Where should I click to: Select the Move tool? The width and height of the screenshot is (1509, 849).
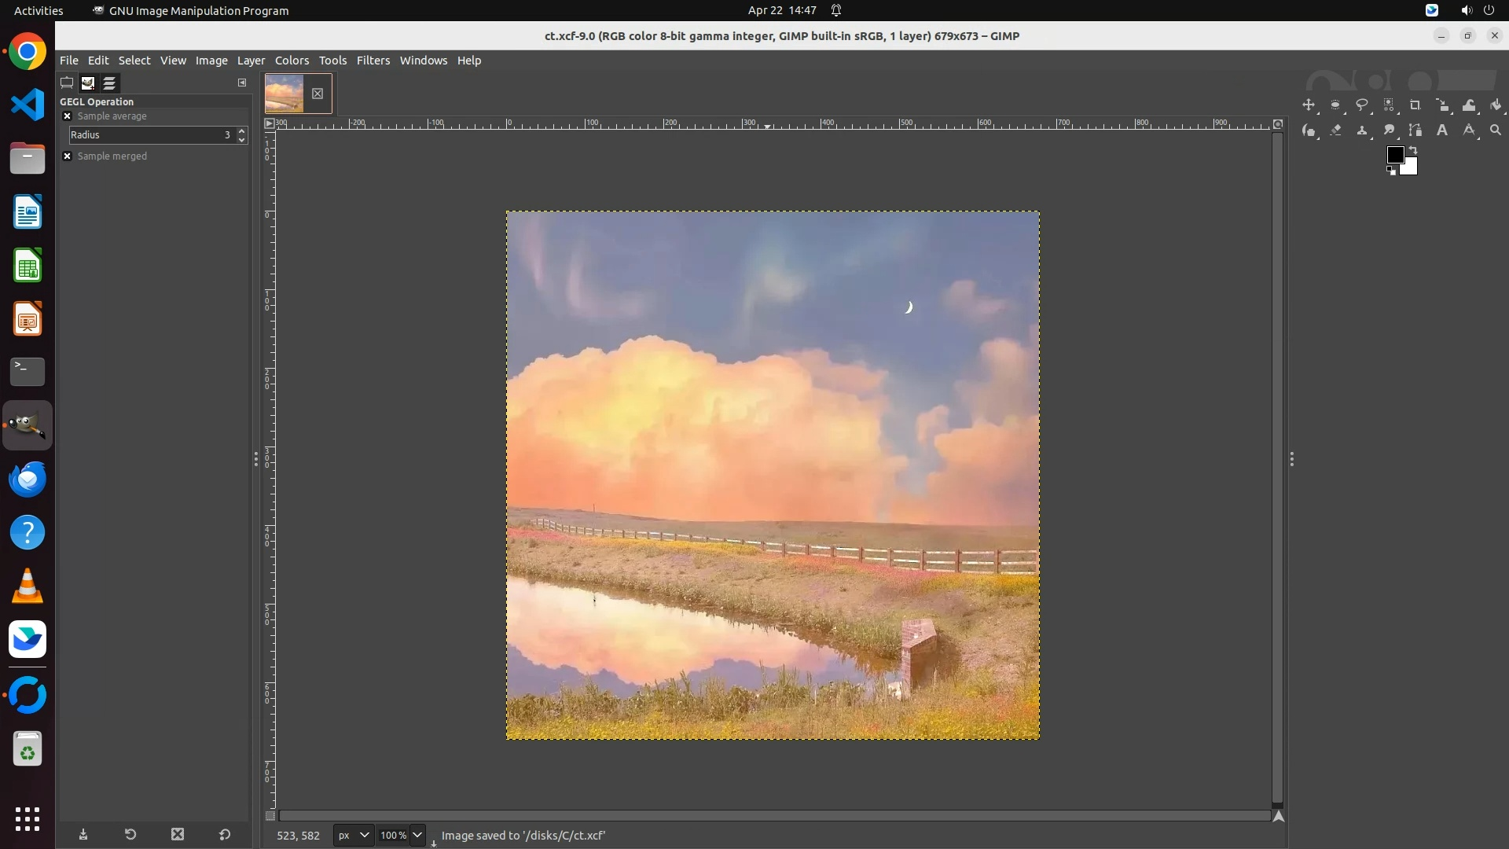[1309, 105]
